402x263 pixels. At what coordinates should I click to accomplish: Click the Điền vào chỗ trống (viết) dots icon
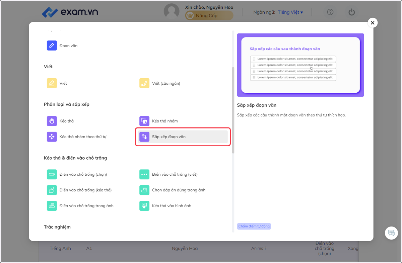(144, 174)
